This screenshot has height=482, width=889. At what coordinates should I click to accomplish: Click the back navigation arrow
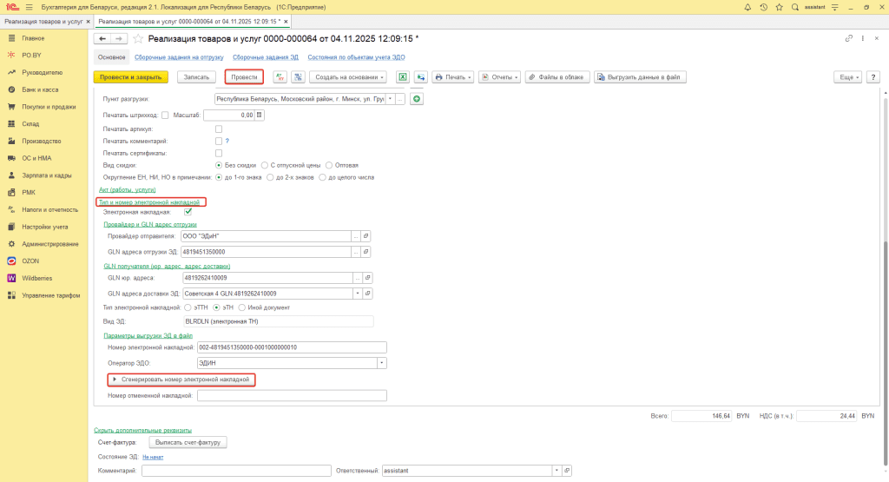(102, 39)
